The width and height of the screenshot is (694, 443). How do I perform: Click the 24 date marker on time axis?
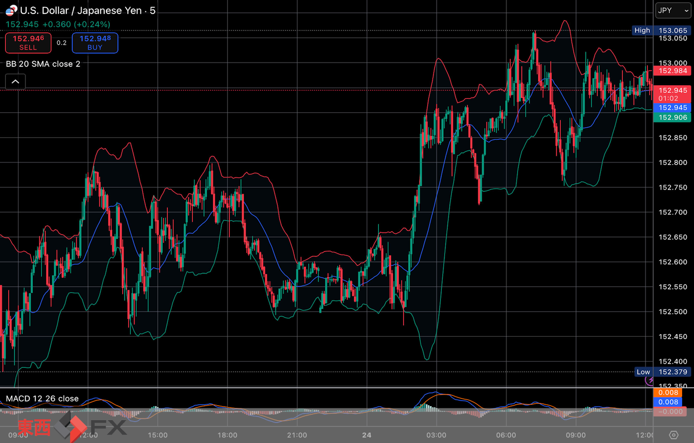click(x=367, y=435)
